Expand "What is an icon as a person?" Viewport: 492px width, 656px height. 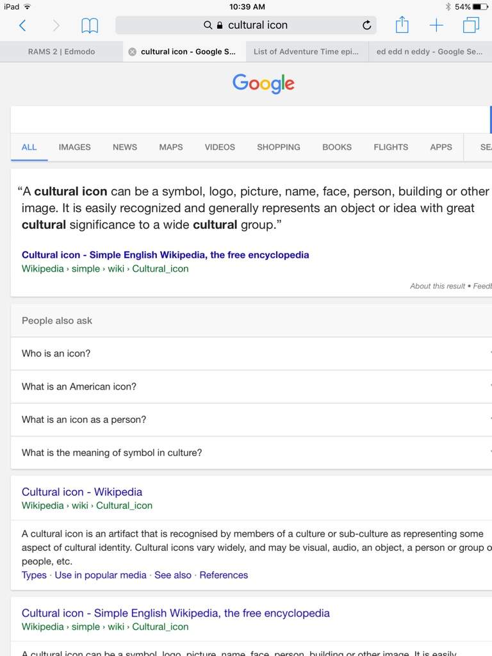(250, 420)
